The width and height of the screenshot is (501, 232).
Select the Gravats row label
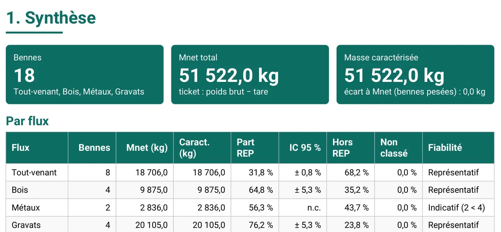click(x=26, y=225)
